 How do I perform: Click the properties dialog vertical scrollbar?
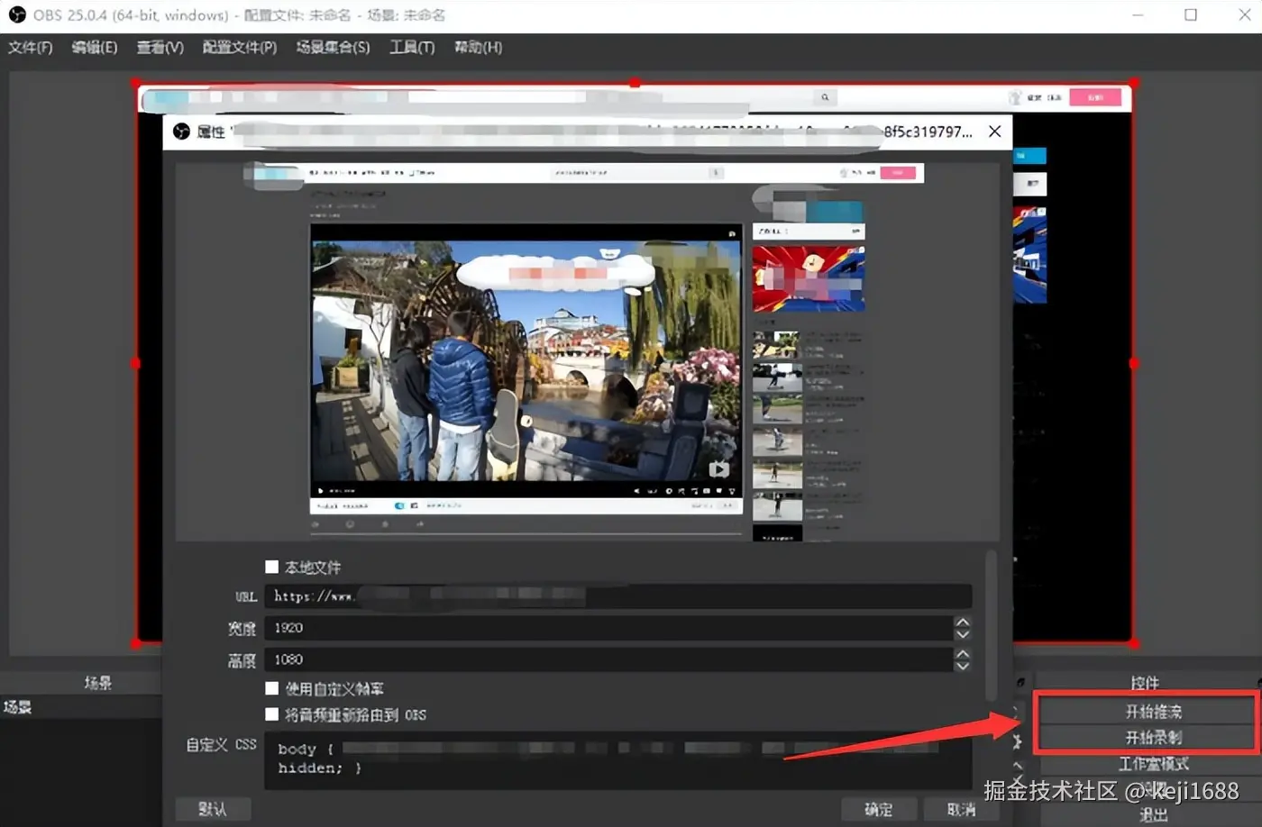992,624
